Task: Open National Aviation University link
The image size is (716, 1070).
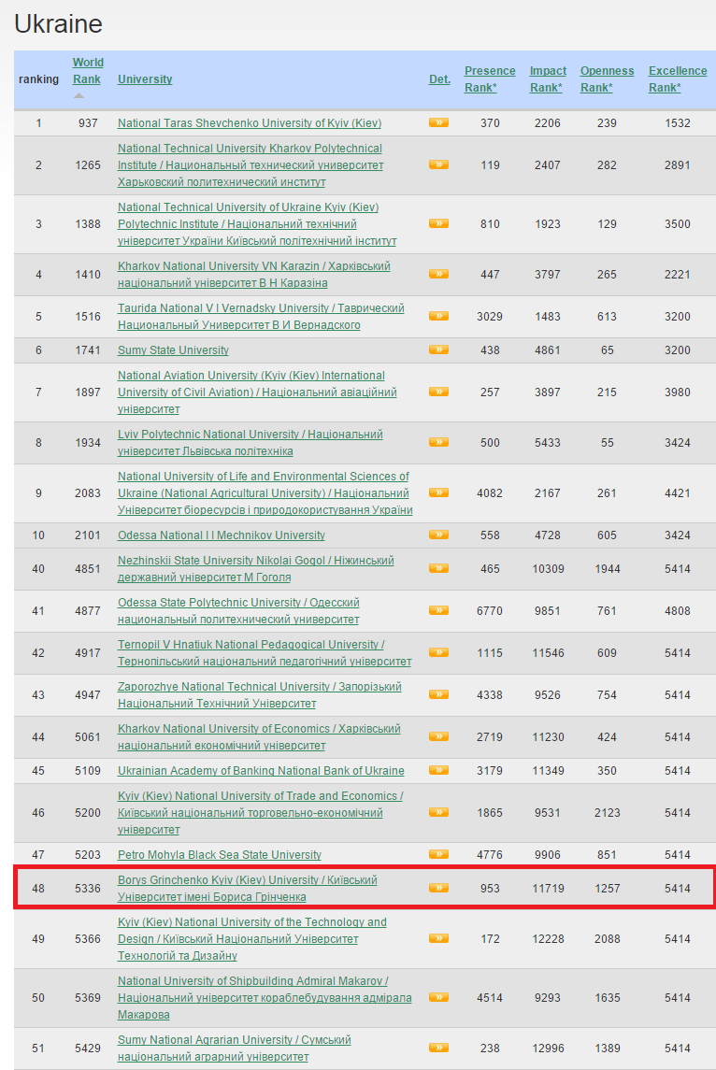Action: point(257,392)
